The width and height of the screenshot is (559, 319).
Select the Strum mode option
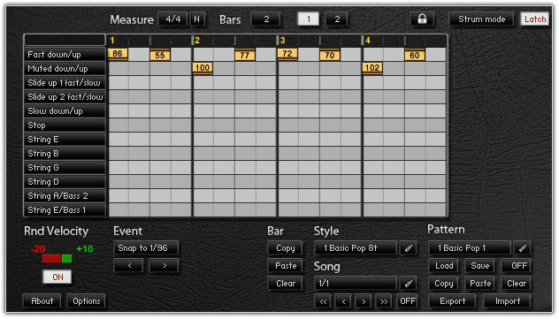point(481,19)
